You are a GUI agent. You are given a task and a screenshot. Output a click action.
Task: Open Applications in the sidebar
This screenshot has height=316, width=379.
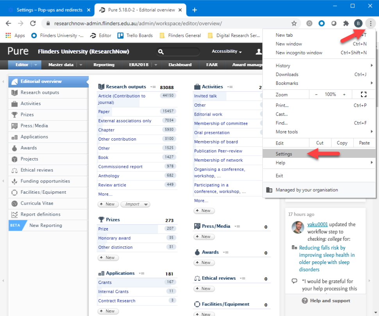point(48,137)
